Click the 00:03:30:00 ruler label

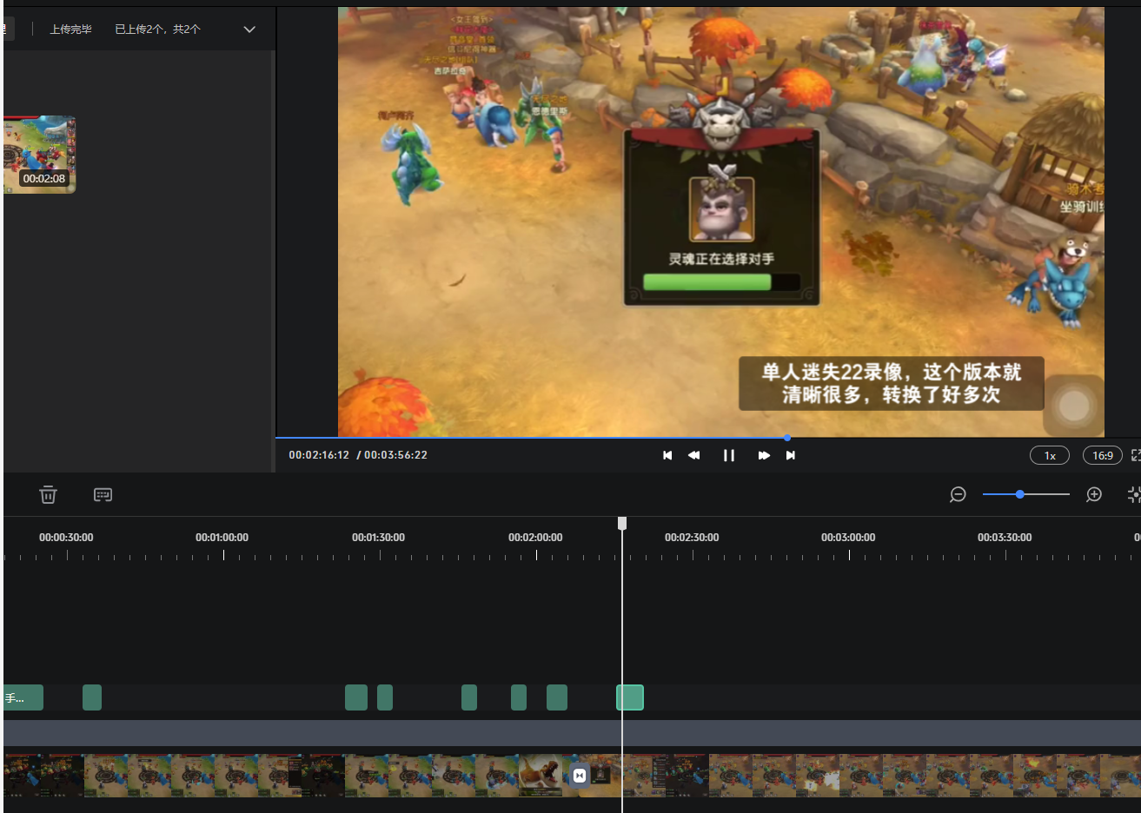coord(1005,538)
